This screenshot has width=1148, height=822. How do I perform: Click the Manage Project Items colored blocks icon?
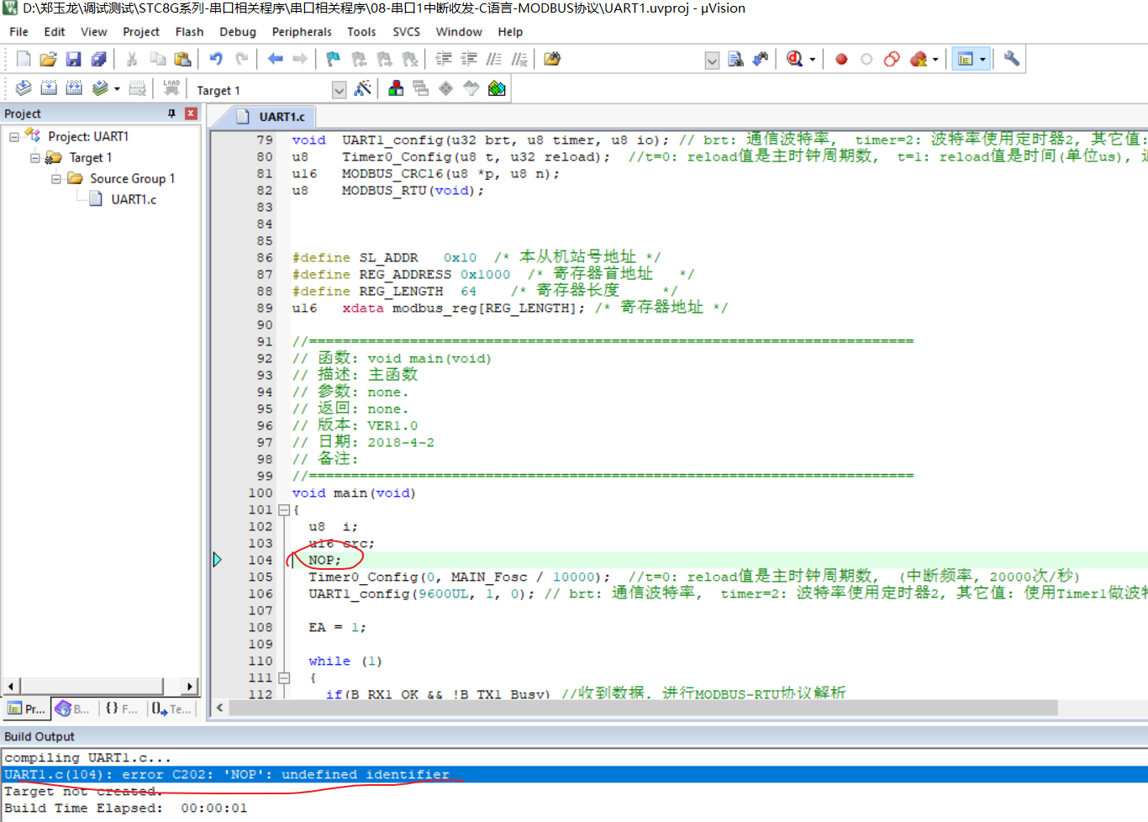pos(396,88)
